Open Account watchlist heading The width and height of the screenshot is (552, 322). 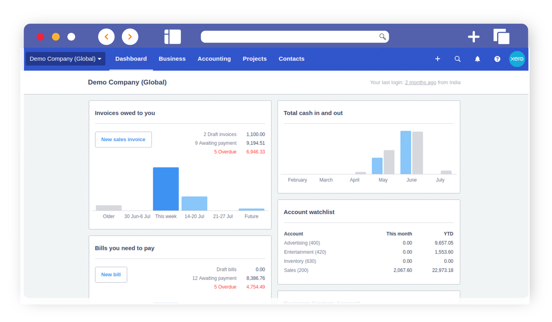tap(309, 212)
